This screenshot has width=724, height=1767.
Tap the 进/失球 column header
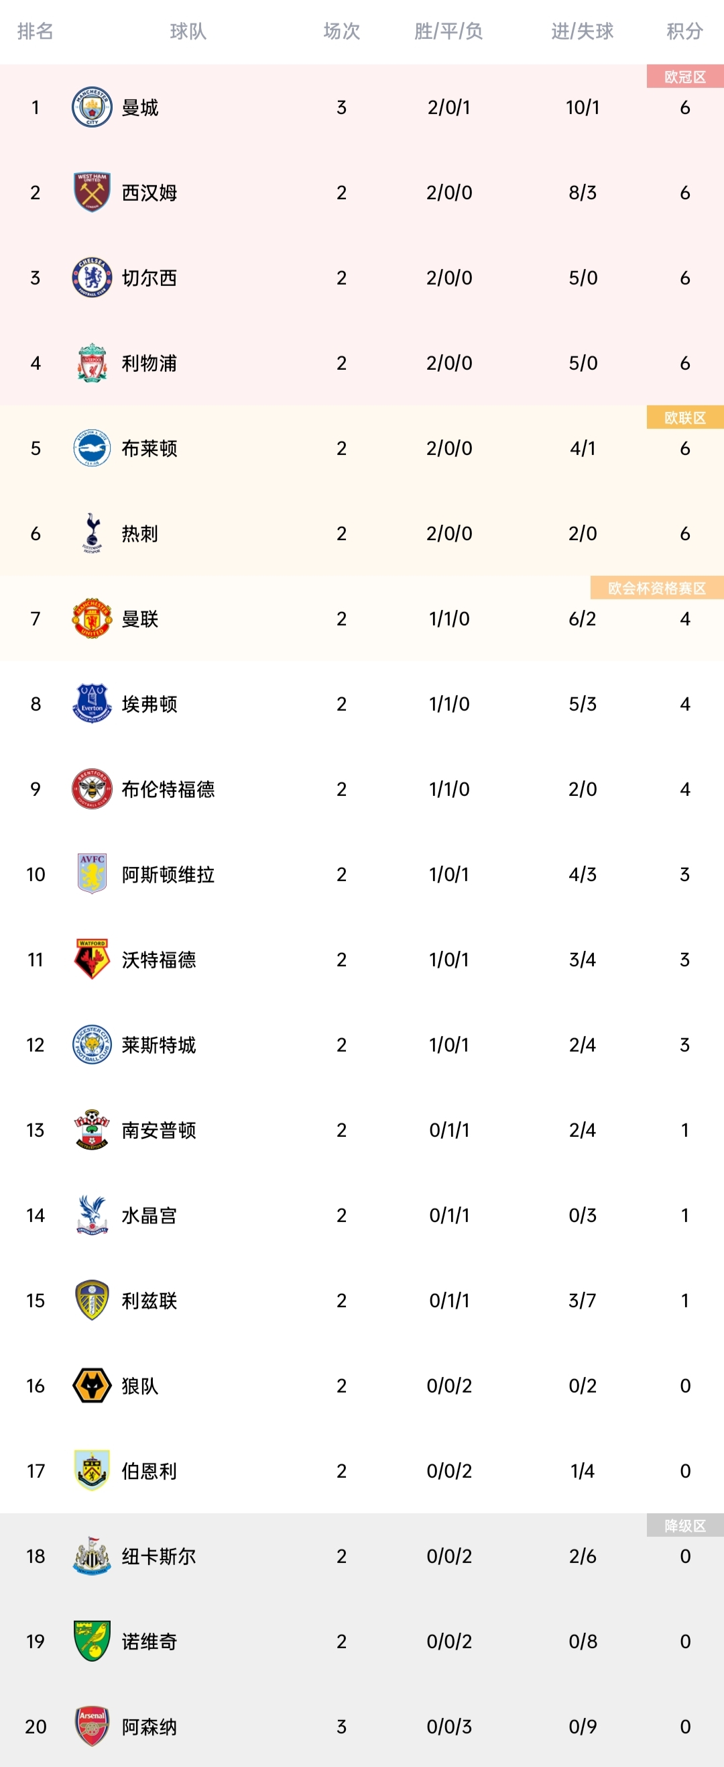[x=582, y=31]
